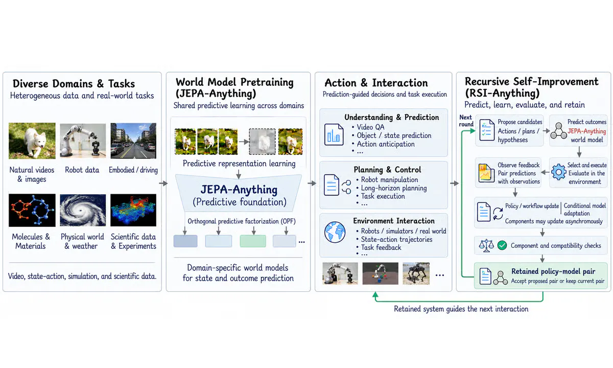Image resolution: width=613 pixels, height=368 pixels.
Task: Select the "Task feedback" bullet
Action: click(x=381, y=247)
